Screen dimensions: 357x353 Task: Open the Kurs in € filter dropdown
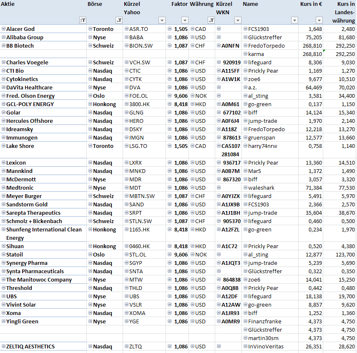click(x=319, y=20)
